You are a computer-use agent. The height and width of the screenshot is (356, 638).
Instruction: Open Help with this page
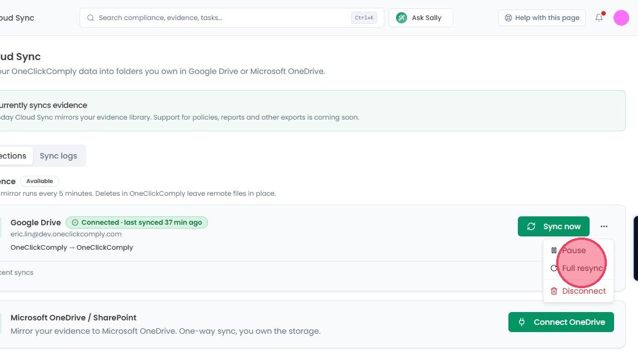[542, 18]
